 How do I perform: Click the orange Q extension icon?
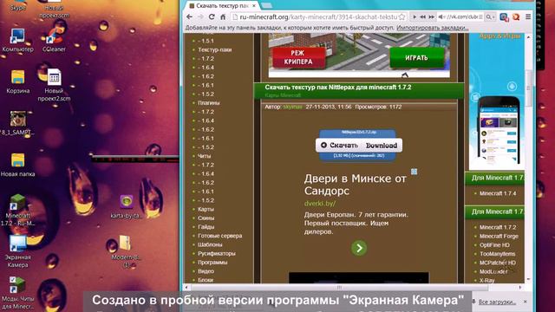pos(516,16)
